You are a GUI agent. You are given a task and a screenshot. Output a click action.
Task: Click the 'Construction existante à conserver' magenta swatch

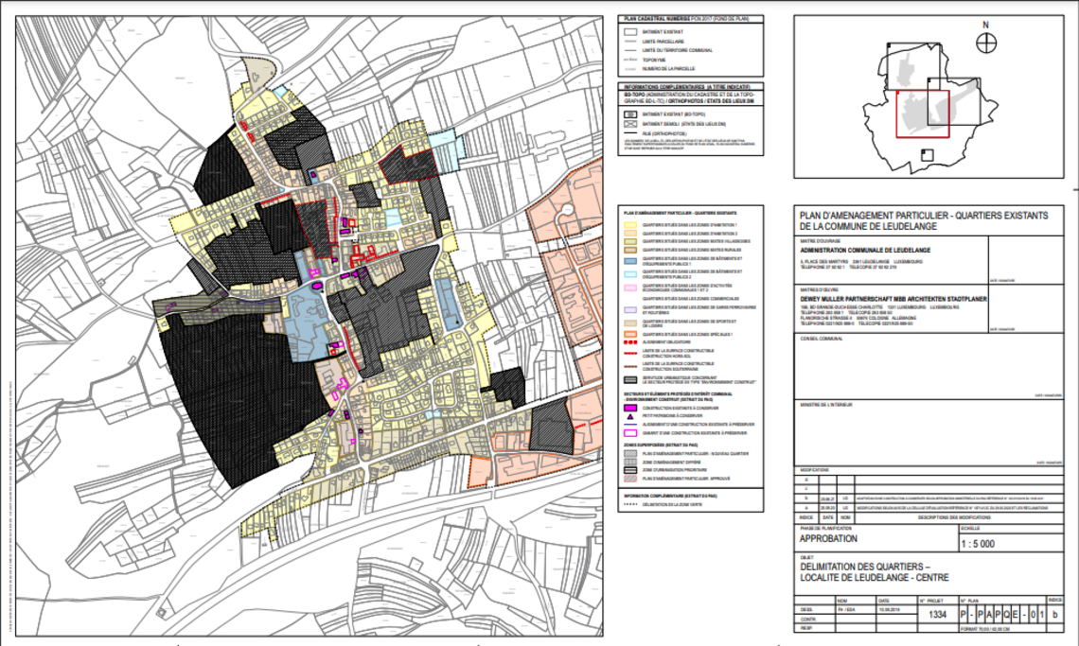coord(629,408)
